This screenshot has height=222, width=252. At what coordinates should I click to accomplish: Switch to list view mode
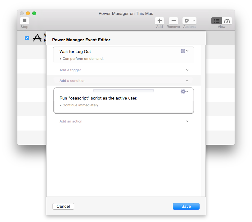(x=217, y=21)
